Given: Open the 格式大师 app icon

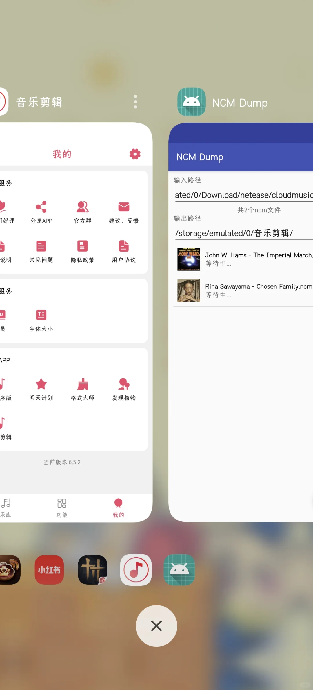Looking at the screenshot, I should click(x=83, y=384).
